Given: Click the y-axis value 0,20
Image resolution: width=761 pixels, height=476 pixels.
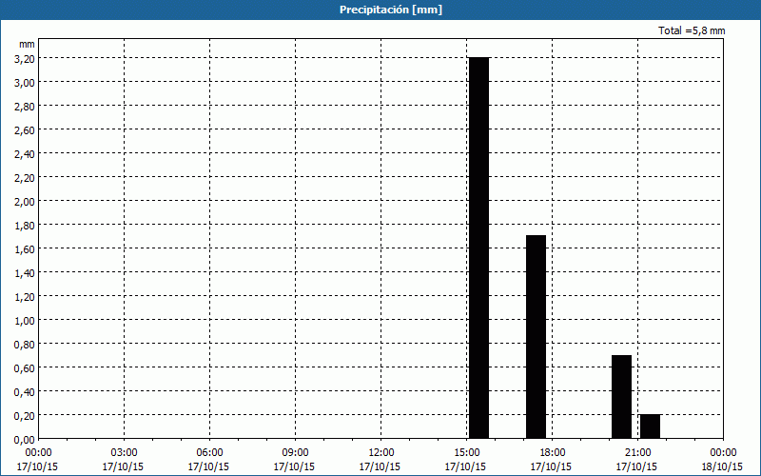Looking at the screenshot, I should tap(25, 416).
